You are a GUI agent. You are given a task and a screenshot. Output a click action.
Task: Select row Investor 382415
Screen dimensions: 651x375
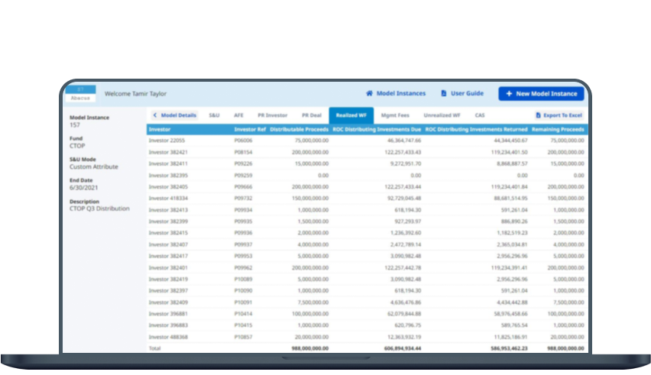(x=367, y=233)
